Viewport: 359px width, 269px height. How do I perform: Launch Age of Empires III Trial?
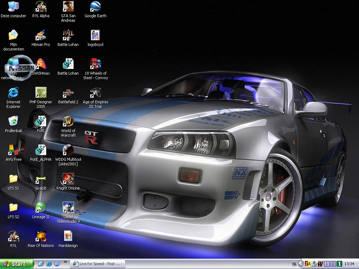(x=95, y=98)
